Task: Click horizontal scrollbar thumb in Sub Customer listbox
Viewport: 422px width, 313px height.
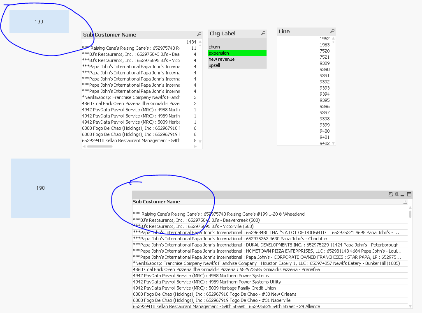Action: point(100,146)
